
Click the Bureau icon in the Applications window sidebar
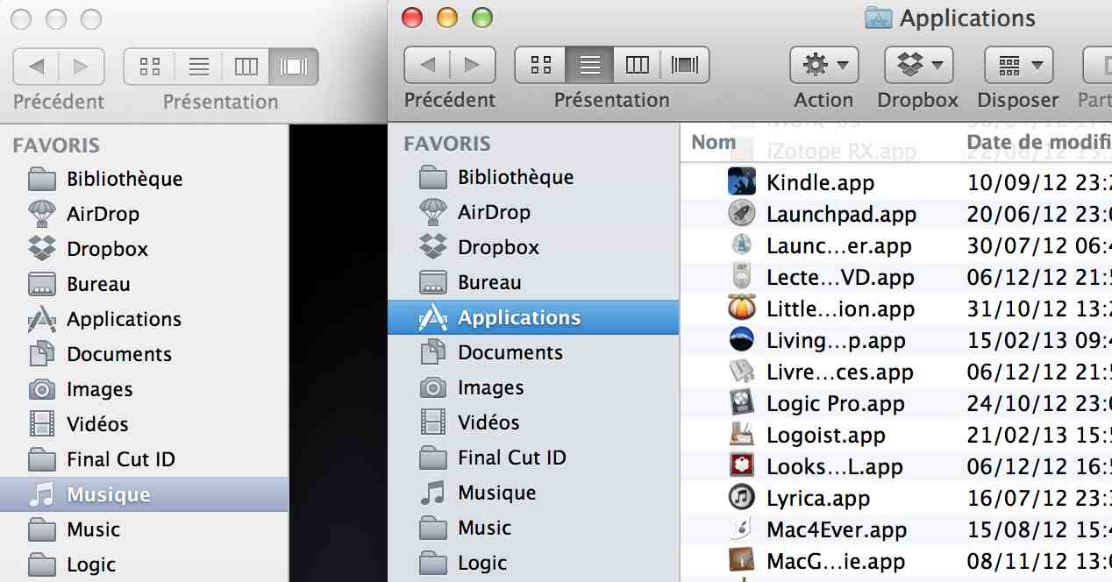[x=433, y=282]
